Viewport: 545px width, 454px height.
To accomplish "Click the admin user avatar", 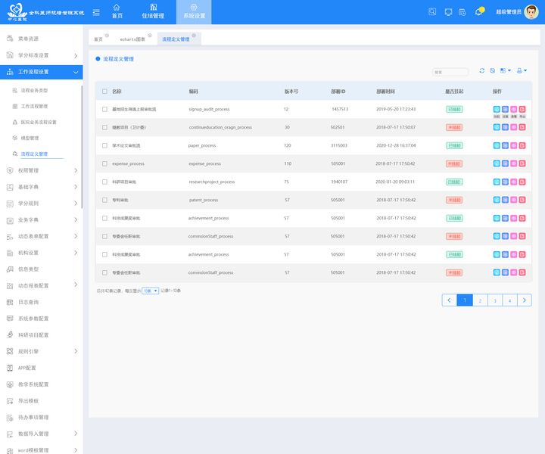I will (531, 12).
